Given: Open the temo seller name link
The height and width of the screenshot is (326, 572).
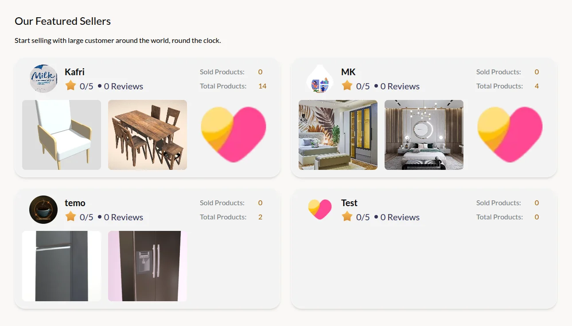Looking at the screenshot, I should [75, 203].
